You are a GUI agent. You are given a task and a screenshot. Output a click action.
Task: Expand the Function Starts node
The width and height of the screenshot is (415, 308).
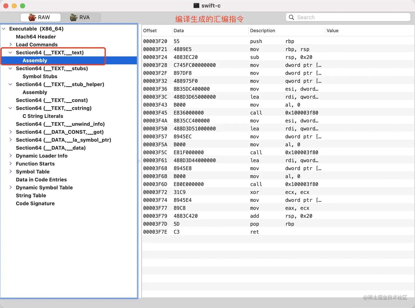(10, 164)
